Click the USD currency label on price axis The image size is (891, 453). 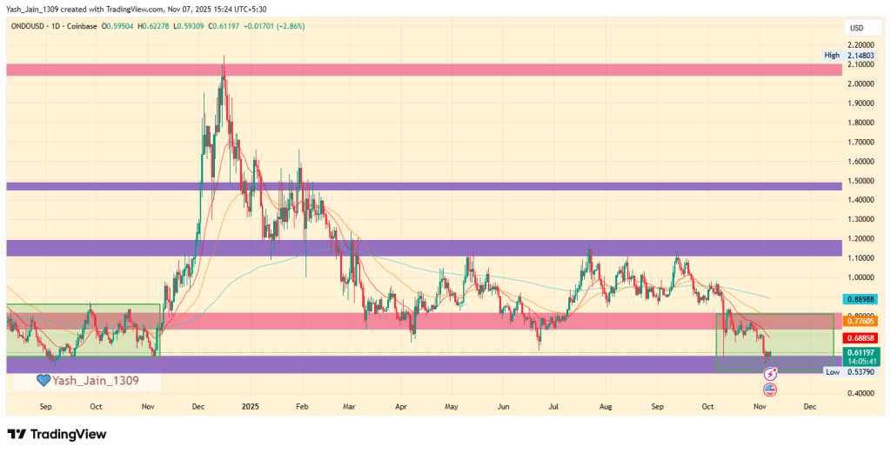pyautogui.click(x=856, y=29)
